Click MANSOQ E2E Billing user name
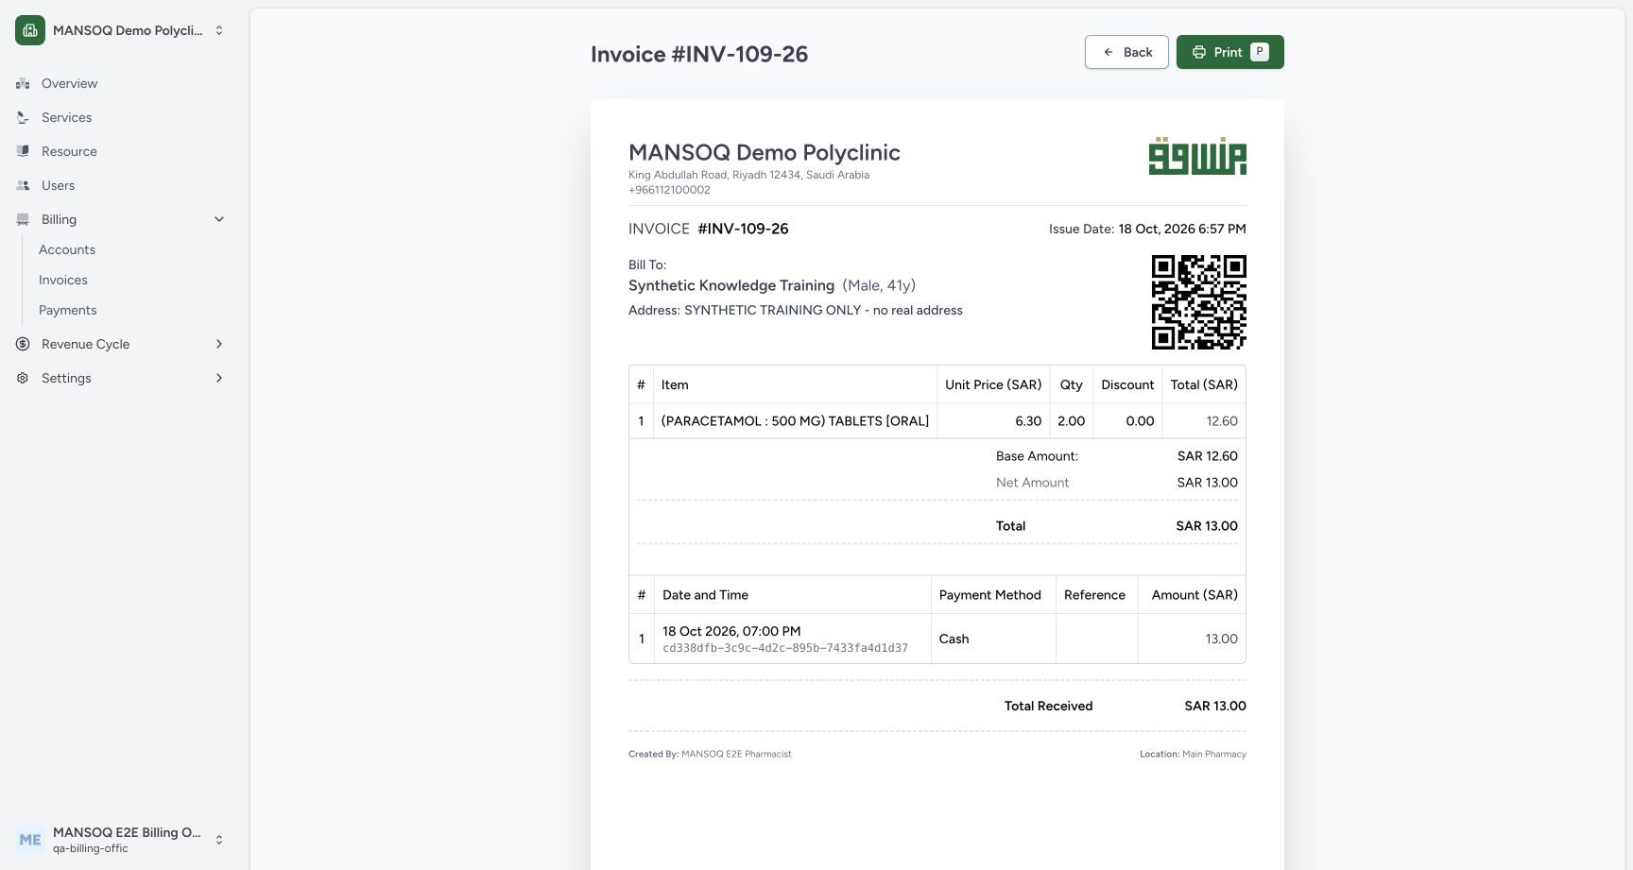The width and height of the screenshot is (1633, 870). pyautogui.click(x=127, y=832)
